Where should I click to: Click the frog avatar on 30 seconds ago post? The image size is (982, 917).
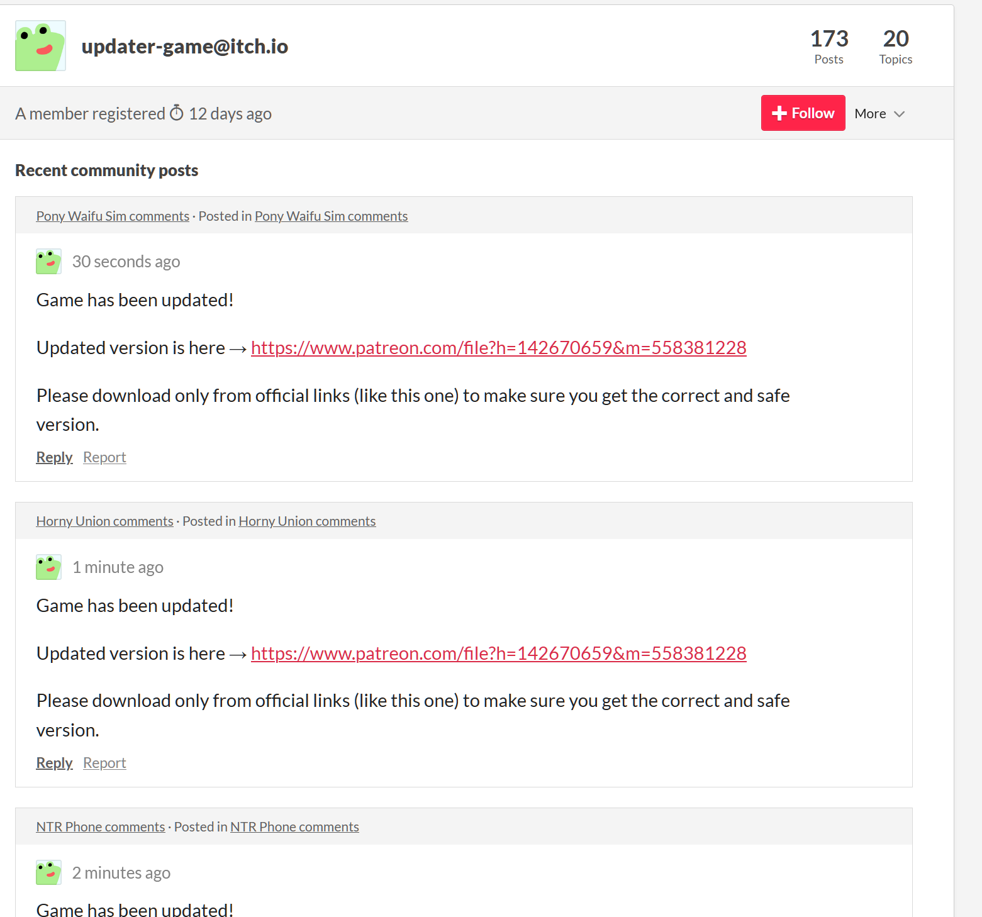click(x=48, y=262)
